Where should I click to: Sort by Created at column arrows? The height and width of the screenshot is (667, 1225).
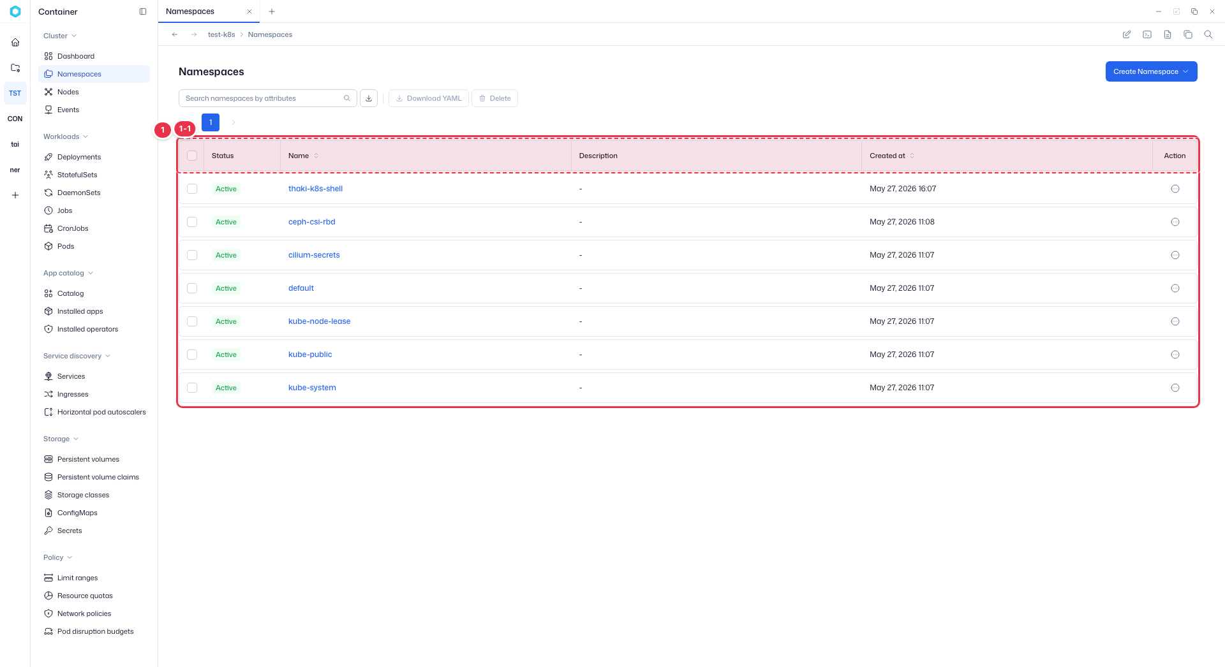[x=912, y=156]
